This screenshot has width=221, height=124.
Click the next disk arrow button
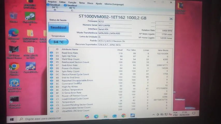tap(171, 19)
